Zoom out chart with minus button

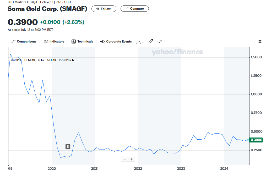coord(125,159)
